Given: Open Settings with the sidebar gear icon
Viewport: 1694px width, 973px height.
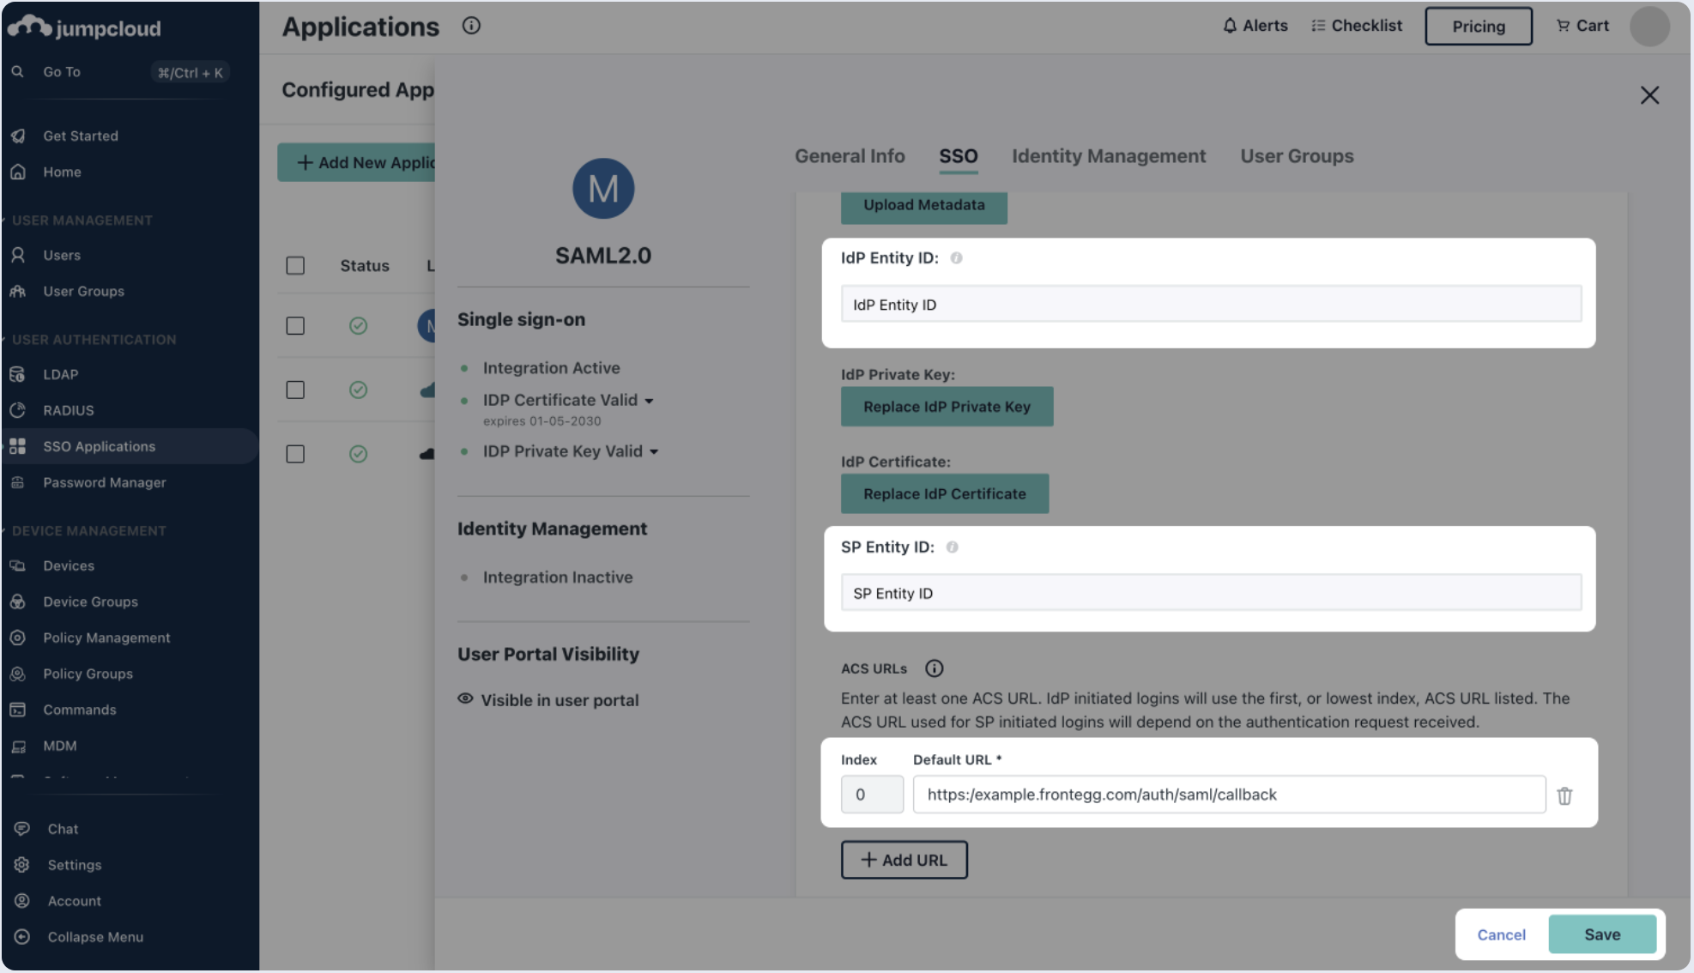Looking at the screenshot, I should [22, 865].
